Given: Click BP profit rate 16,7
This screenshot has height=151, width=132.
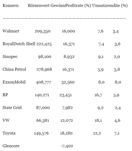Looking at the screenshot, I should click(98, 95).
